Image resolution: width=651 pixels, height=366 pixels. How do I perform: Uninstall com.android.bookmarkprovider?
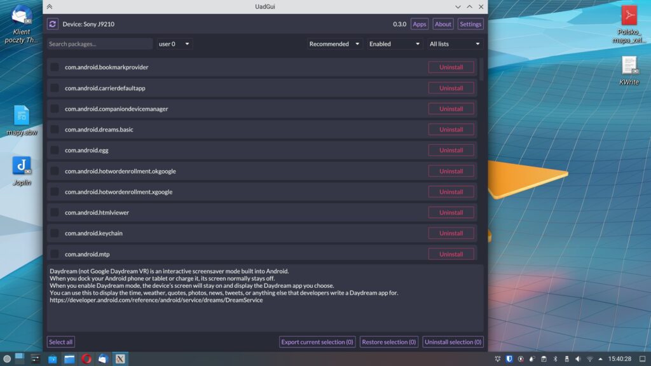451,67
